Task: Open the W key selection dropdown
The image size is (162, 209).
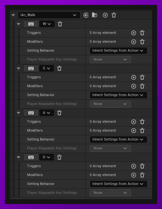Action: pyautogui.click(x=47, y=24)
